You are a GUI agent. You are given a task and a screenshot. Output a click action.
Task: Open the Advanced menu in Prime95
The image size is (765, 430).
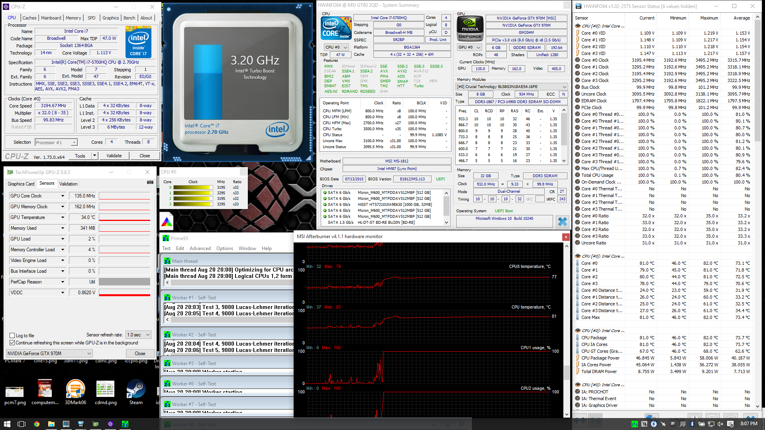click(x=200, y=248)
